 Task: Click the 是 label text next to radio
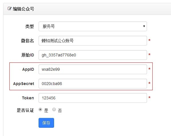(x=46, y=111)
